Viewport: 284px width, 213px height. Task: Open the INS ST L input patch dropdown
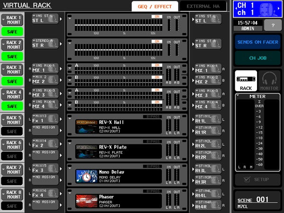point(45,18)
